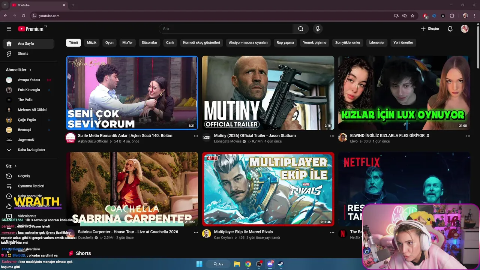Open Can Ceyhan channel avatar
This screenshot has width=480, height=270.
click(207, 234)
